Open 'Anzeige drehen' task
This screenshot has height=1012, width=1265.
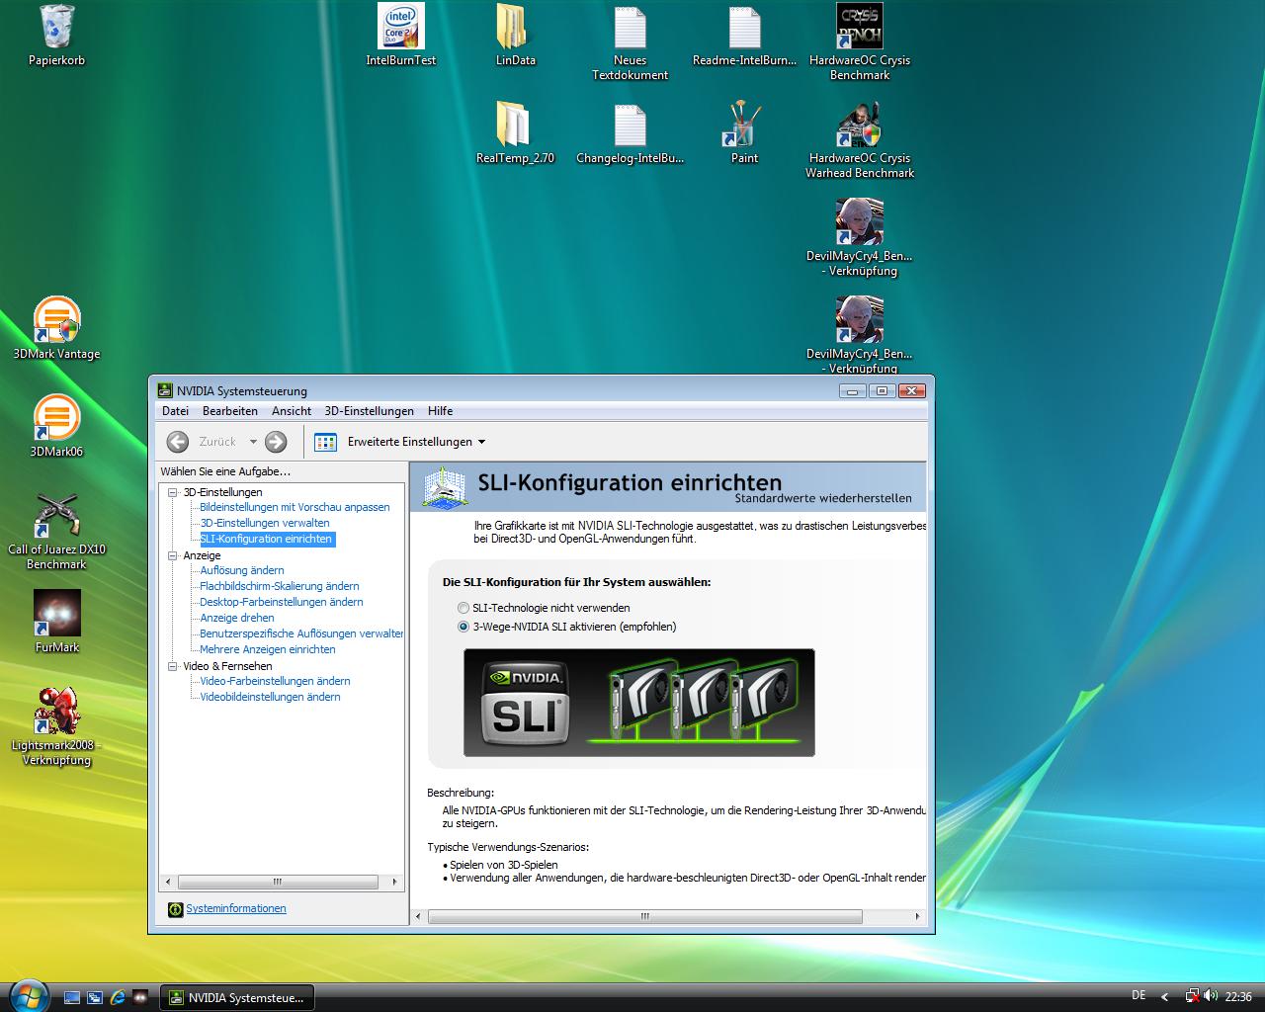coord(237,618)
